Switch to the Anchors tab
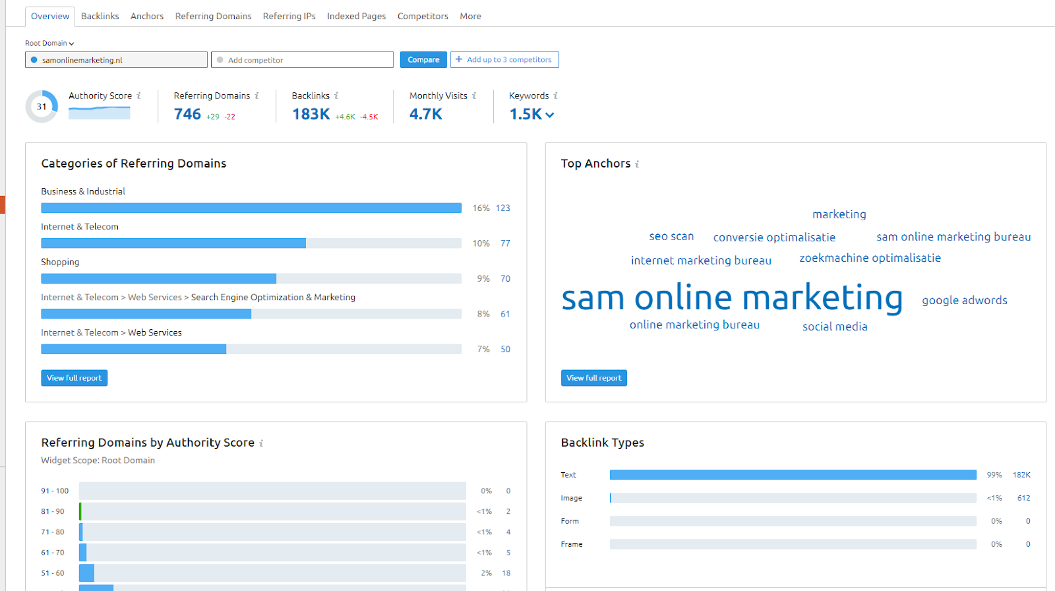The height and width of the screenshot is (591, 1055). pyautogui.click(x=147, y=16)
